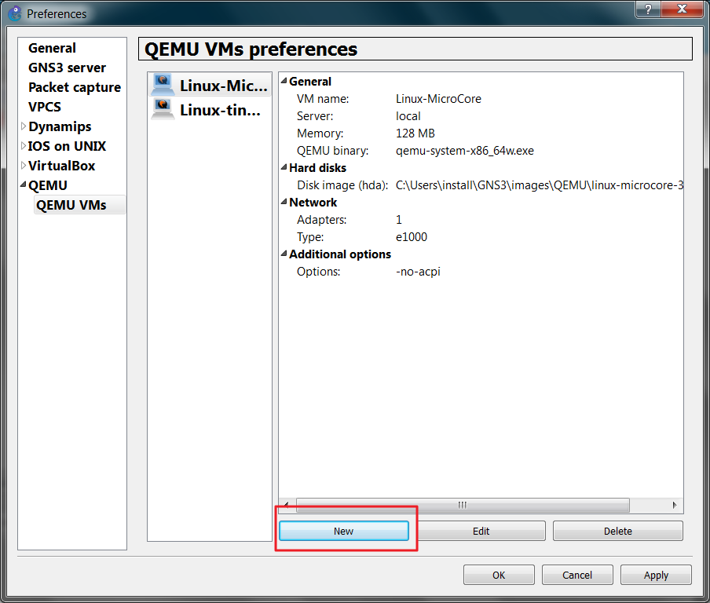
Task: Click New to create a QEMU VM
Action: (344, 531)
